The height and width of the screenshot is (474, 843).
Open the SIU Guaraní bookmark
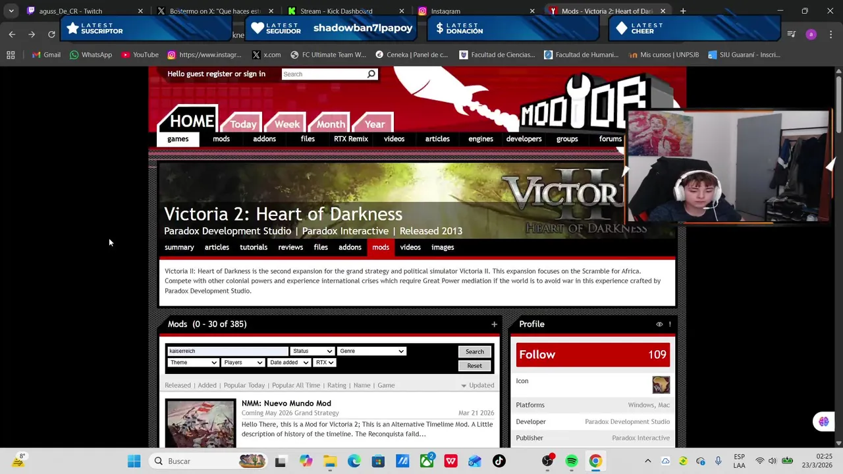(744, 55)
